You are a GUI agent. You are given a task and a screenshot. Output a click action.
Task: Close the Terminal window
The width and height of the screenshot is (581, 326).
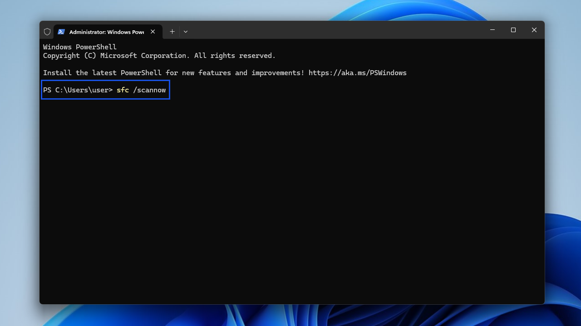coord(534,30)
